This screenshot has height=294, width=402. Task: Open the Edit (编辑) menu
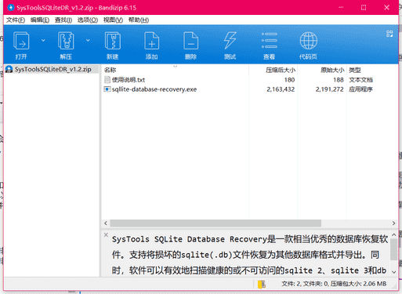[40, 20]
